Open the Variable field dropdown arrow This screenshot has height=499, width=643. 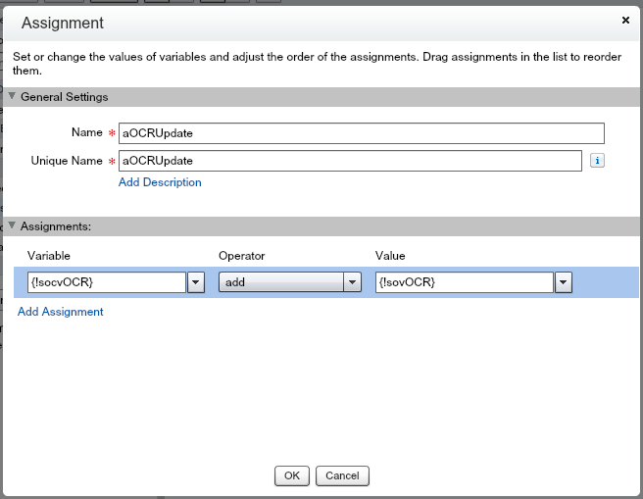(196, 282)
